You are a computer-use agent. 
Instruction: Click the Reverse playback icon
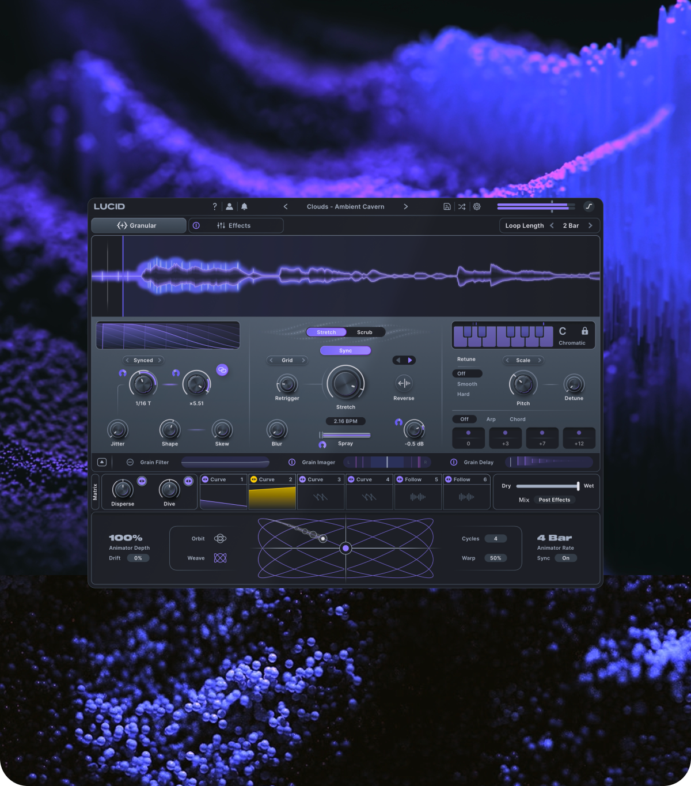pos(404,383)
